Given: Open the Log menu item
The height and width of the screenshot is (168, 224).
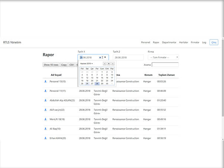Looking at the screenshot, I should pos(204,42).
